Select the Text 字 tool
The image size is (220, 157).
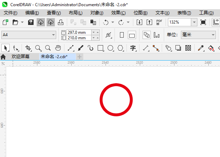pyautogui.click(x=133, y=48)
